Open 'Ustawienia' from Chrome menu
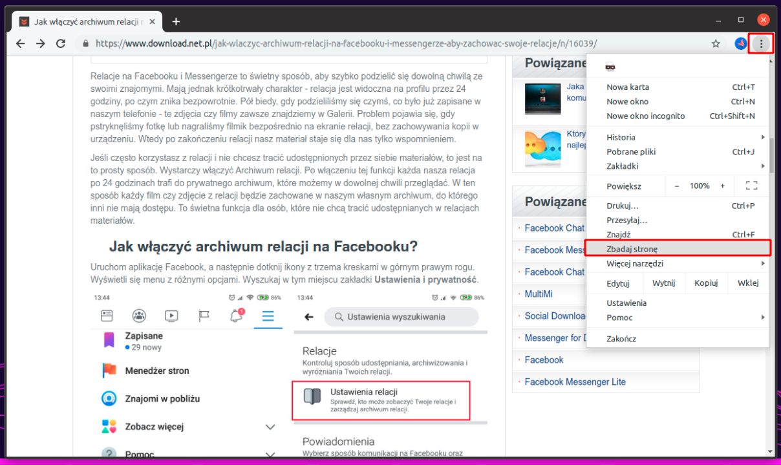781x465 pixels. click(x=678, y=303)
